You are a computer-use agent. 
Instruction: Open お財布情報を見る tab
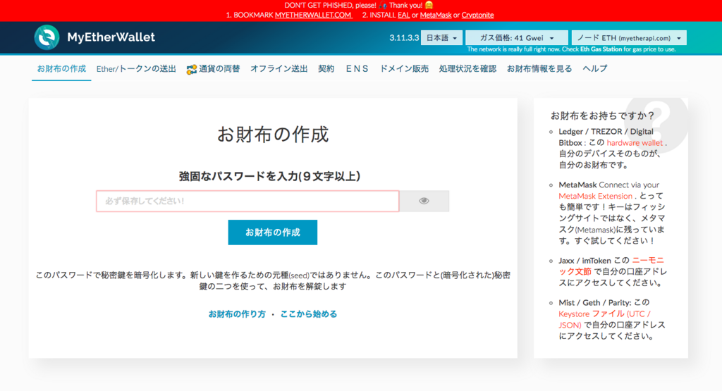[x=539, y=69]
